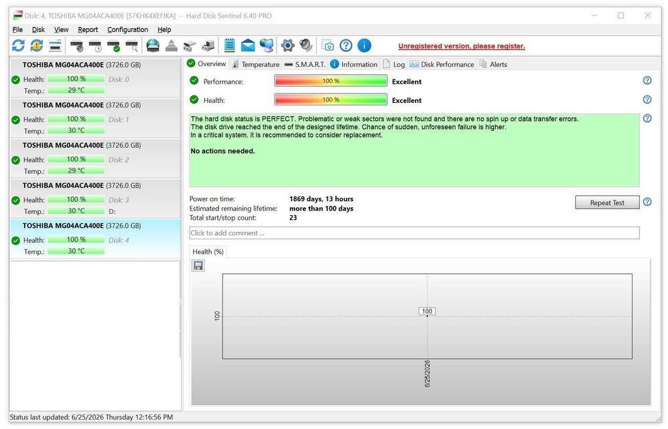Switch to the Alerts tab

coord(494,64)
